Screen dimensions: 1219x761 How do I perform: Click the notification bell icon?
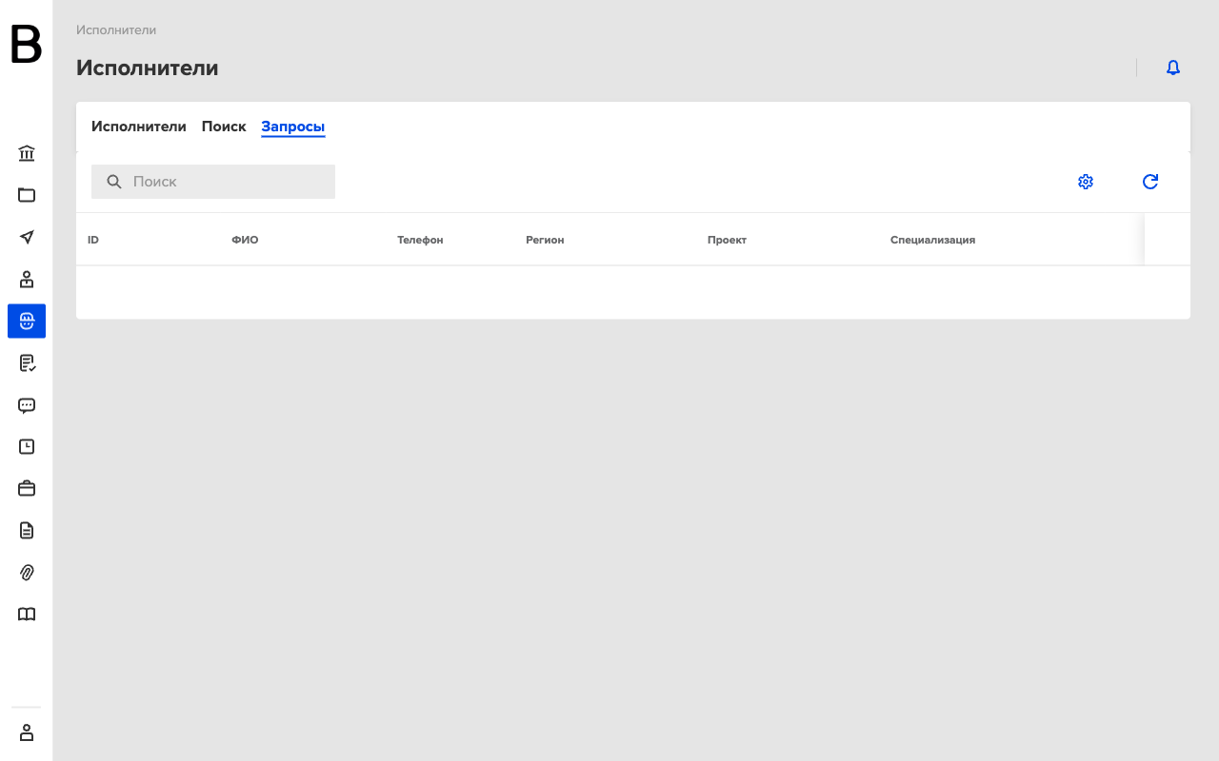[1173, 68]
